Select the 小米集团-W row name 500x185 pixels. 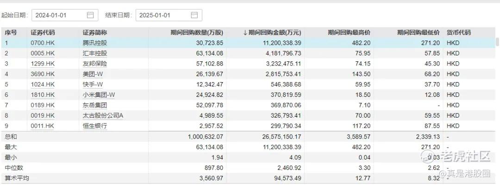click(99, 95)
